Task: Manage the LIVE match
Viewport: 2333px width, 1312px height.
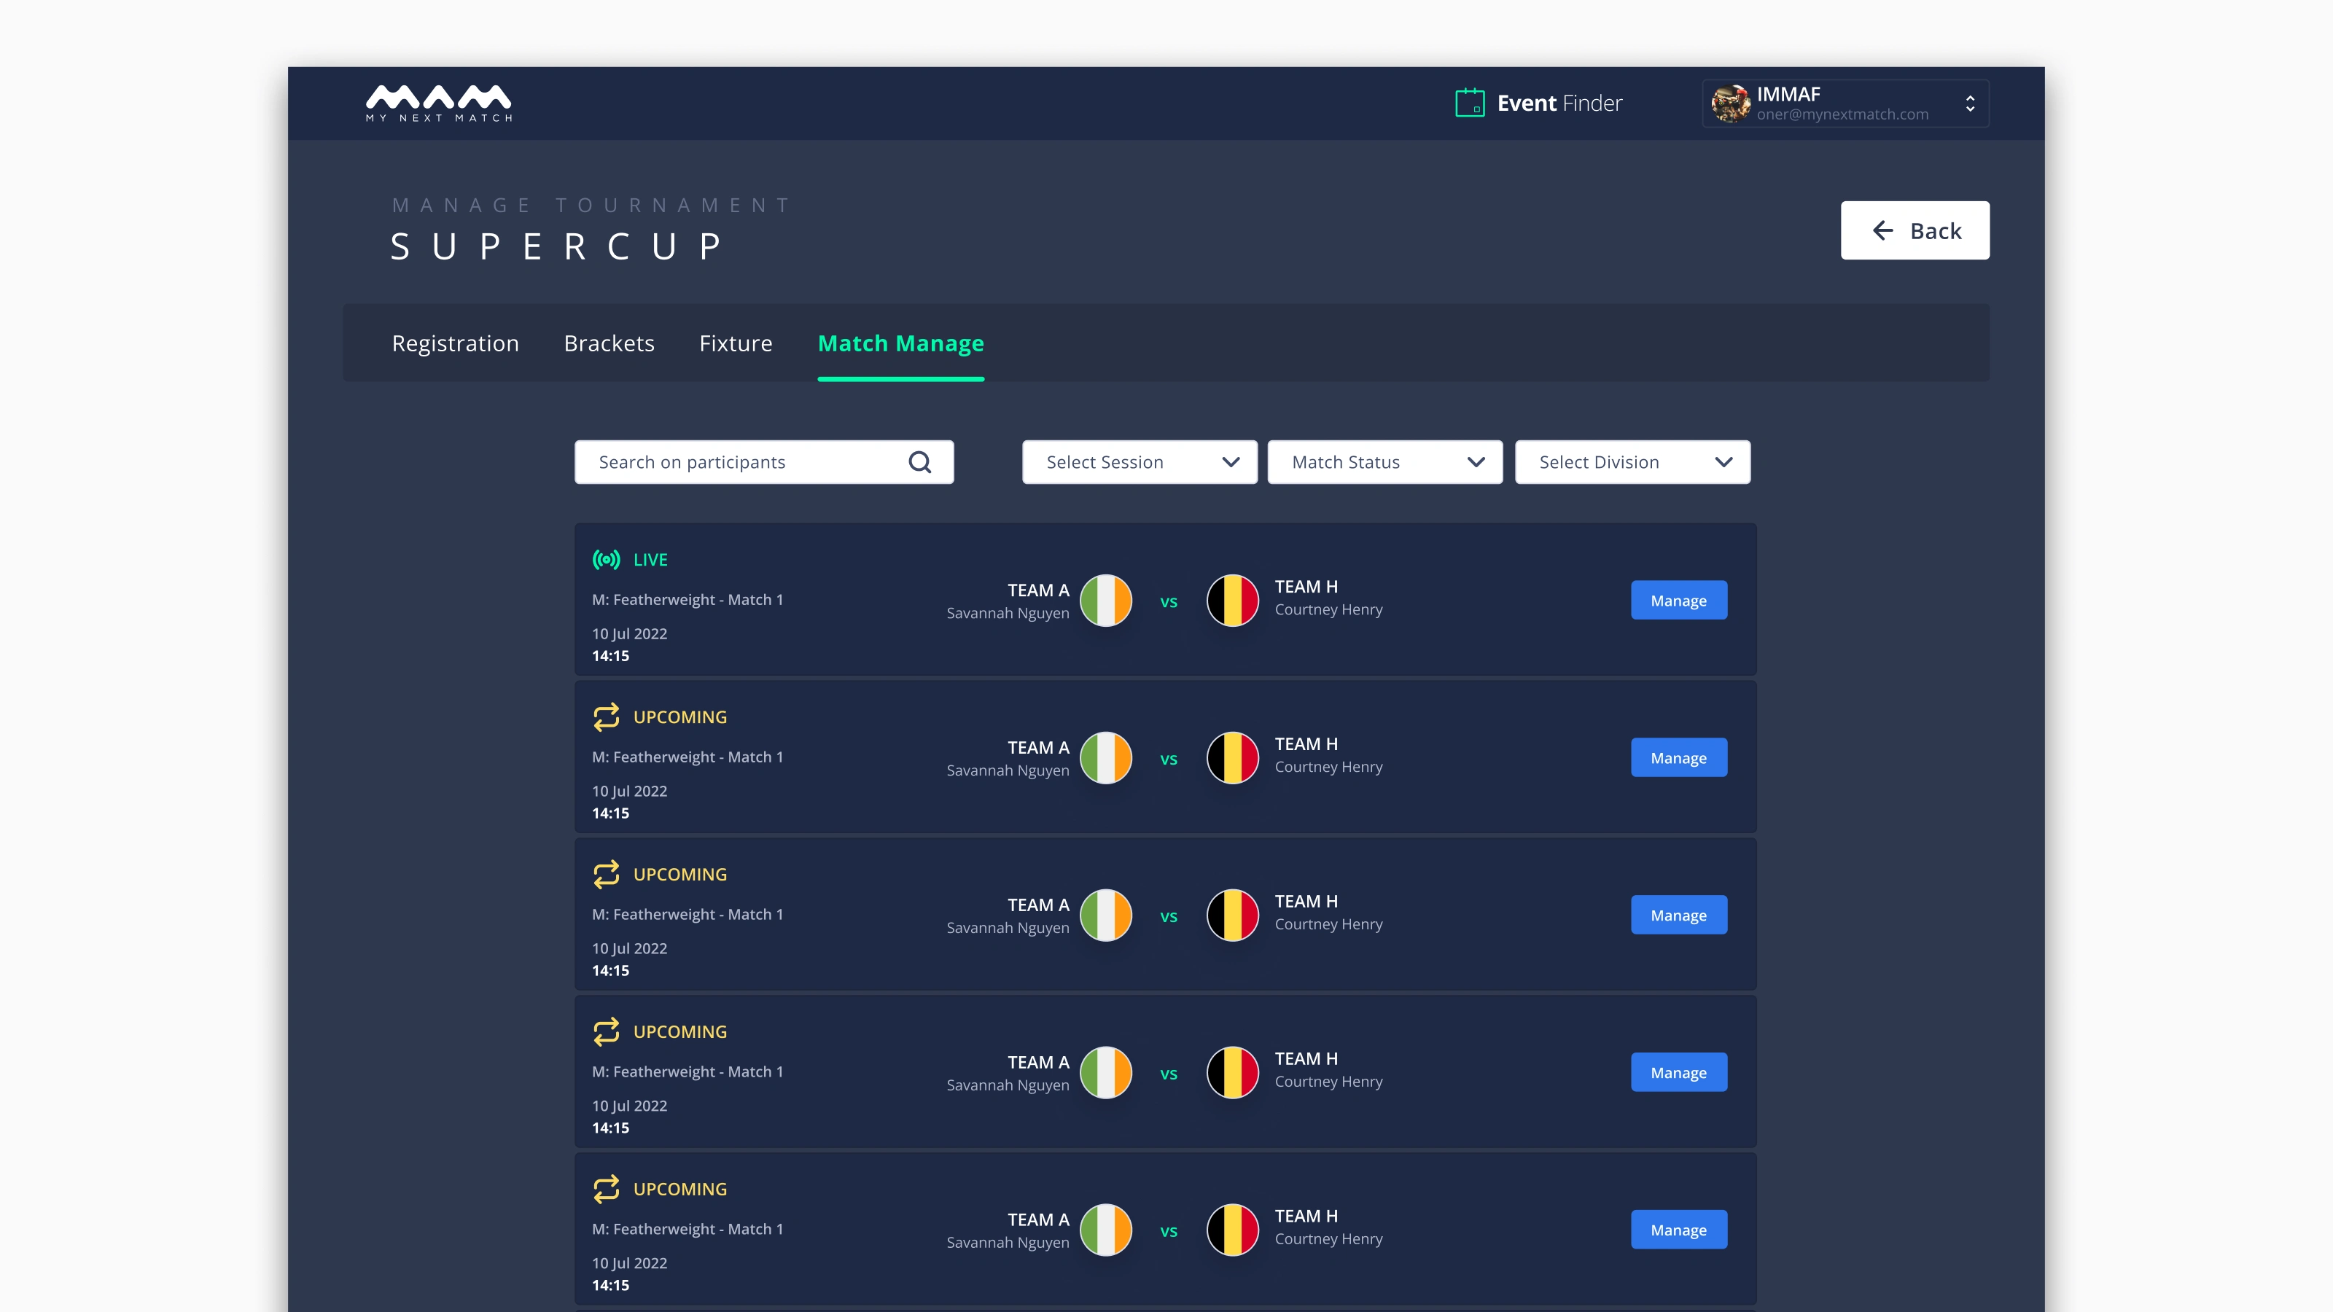Action: (1678, 601)
